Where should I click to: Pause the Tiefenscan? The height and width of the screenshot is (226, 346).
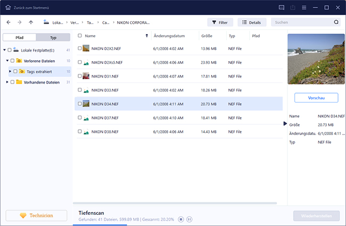pyautogui.click(x=189, y=220)
